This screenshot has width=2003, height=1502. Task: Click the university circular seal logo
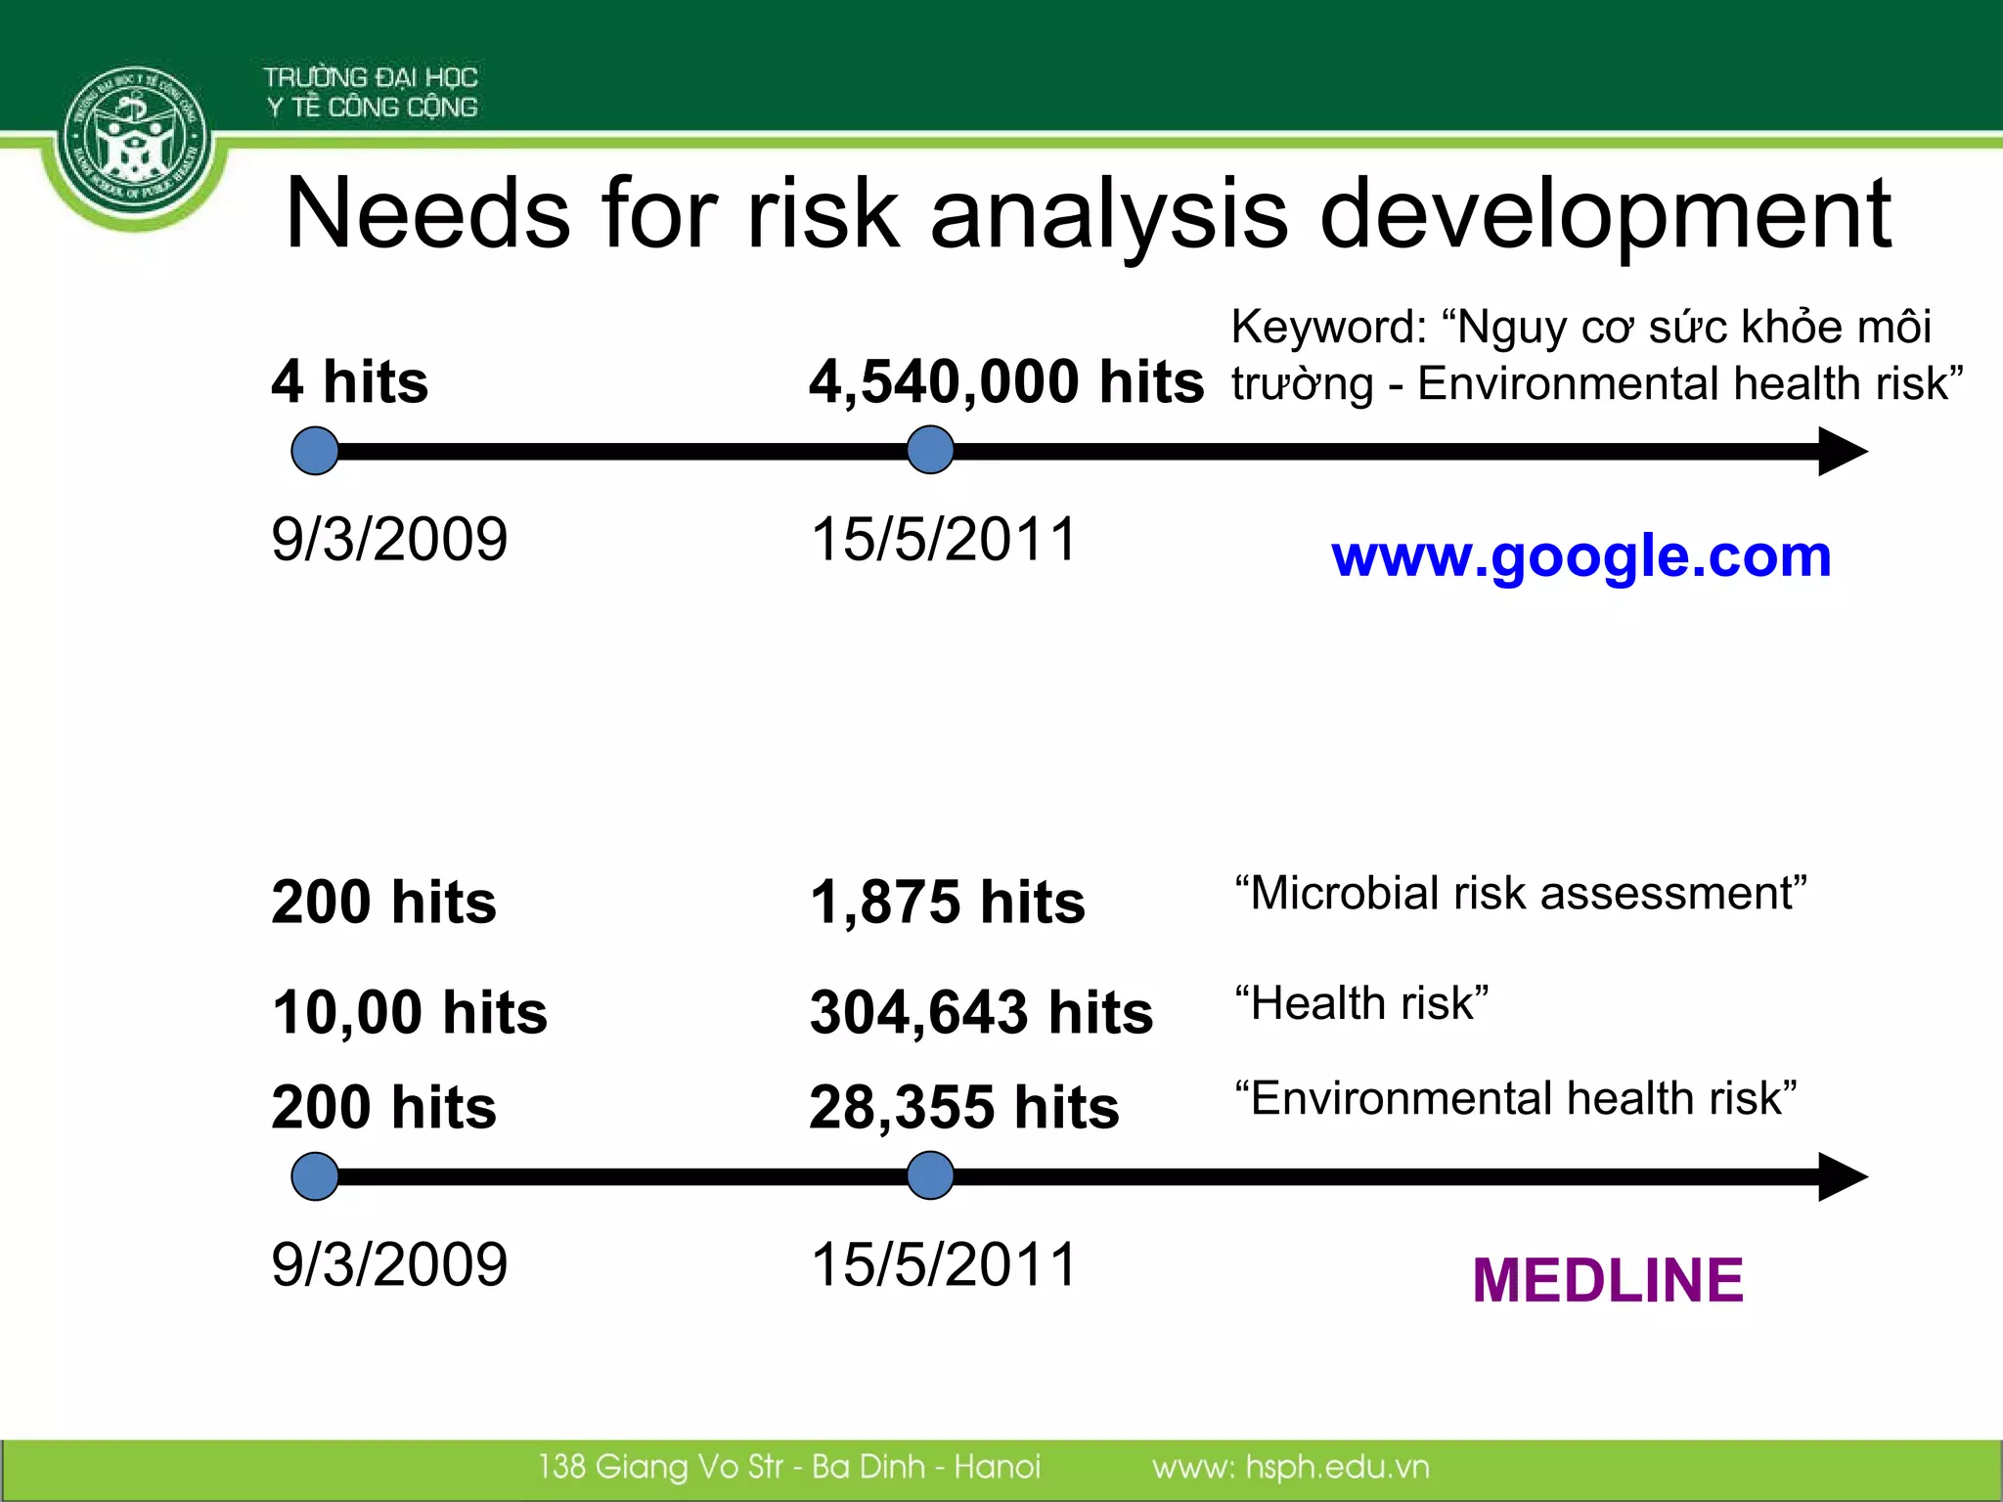134,136
